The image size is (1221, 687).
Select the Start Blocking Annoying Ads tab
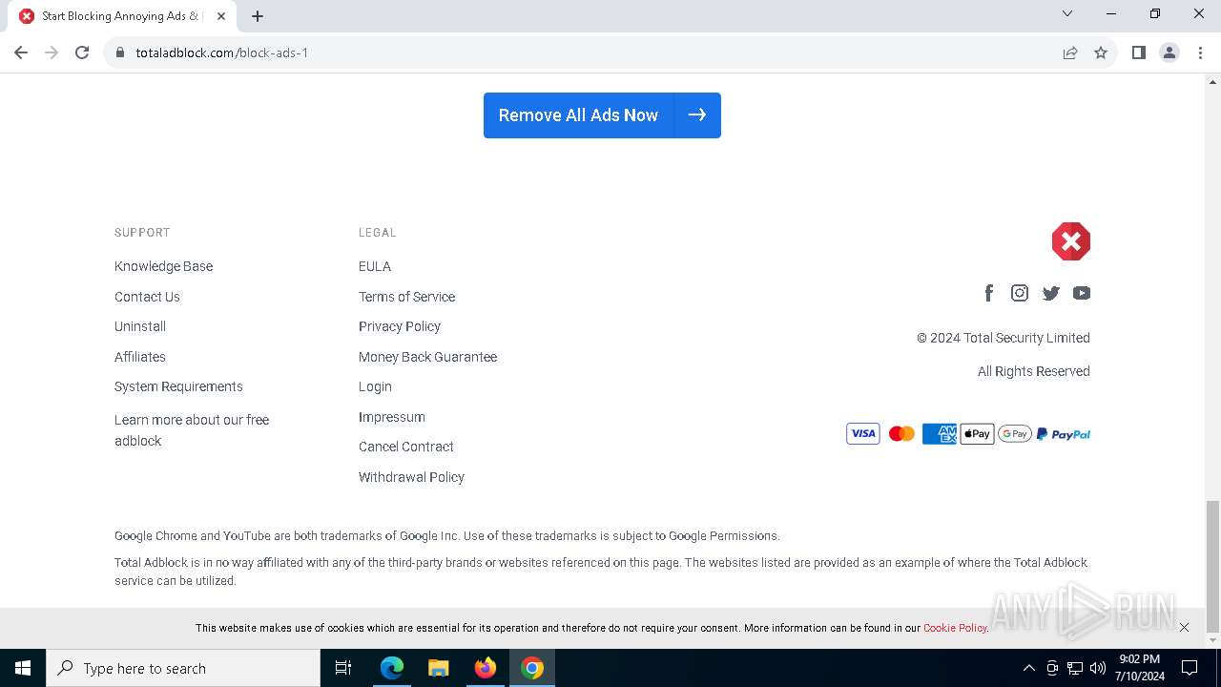click(x=122, y=16)
